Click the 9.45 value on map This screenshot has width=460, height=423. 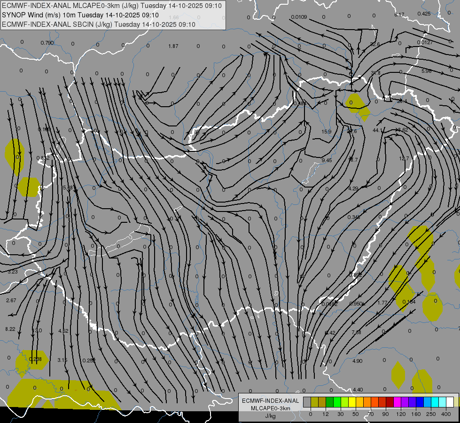click(x=327, y=161)
